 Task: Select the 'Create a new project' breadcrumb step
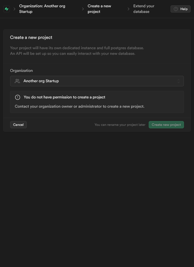(99, 9)
